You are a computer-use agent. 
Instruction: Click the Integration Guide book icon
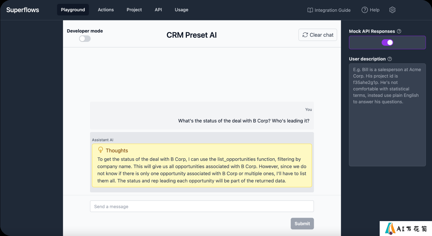tap(310, 10)
